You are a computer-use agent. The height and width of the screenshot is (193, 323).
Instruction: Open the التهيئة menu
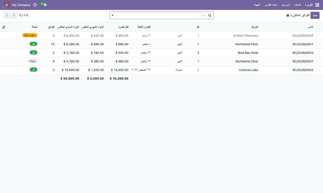pyautogui.click(x=257, y=5)
